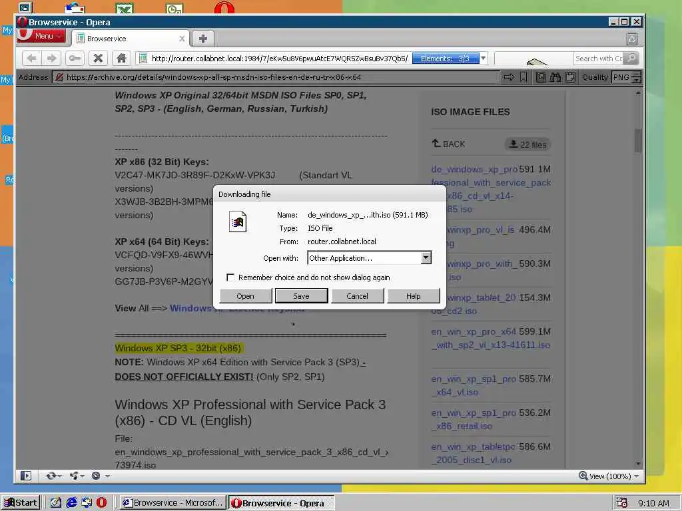This screenshot has width=682, height=511.
Task: Click the Windows XP license keys link
Action: 237,308
